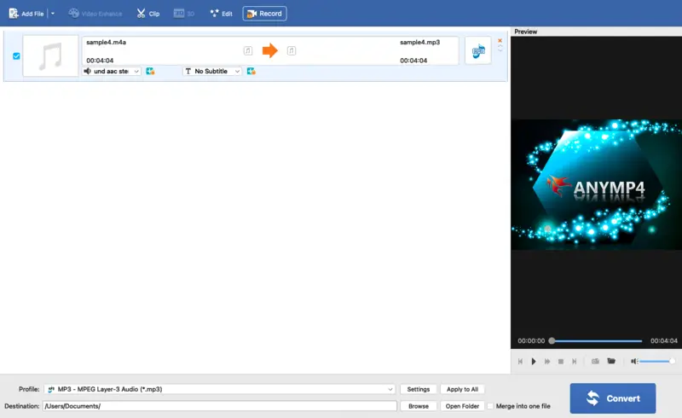Click the orange conversion arrow
Screen dimensions: 682x418
click(x=269, y=50)
